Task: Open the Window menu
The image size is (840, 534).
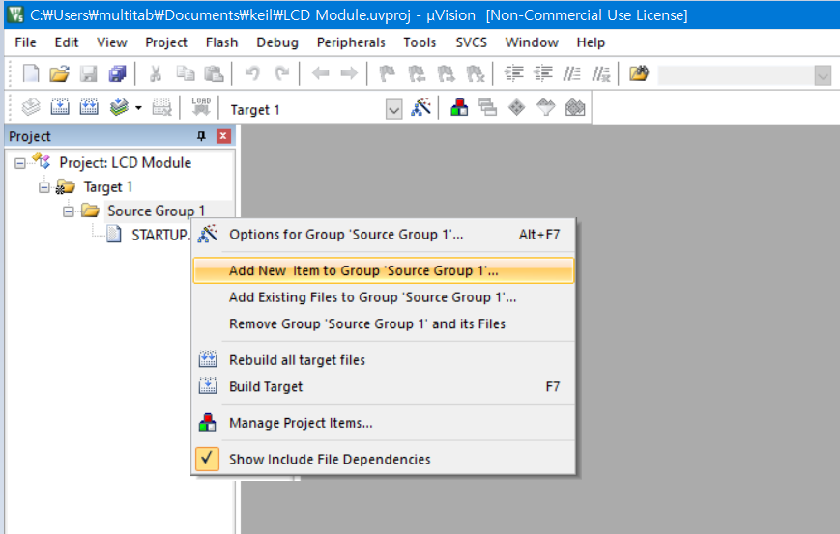Action: pos(532,42)
